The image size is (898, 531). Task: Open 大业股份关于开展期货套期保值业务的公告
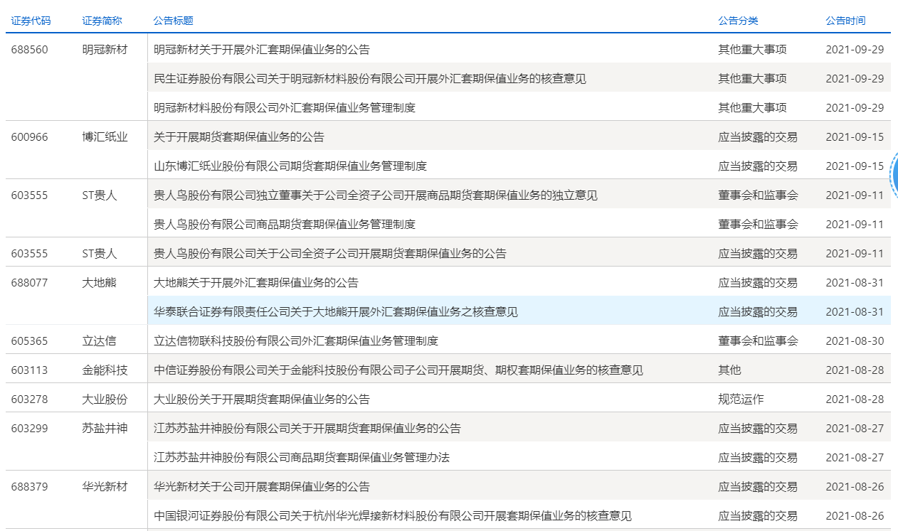(x=262, y=399)
